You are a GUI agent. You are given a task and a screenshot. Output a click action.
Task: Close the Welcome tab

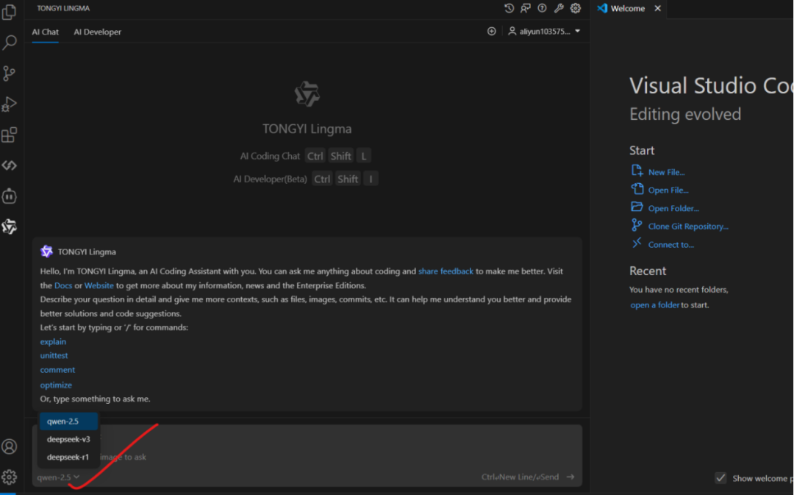[x=657, y=9]
